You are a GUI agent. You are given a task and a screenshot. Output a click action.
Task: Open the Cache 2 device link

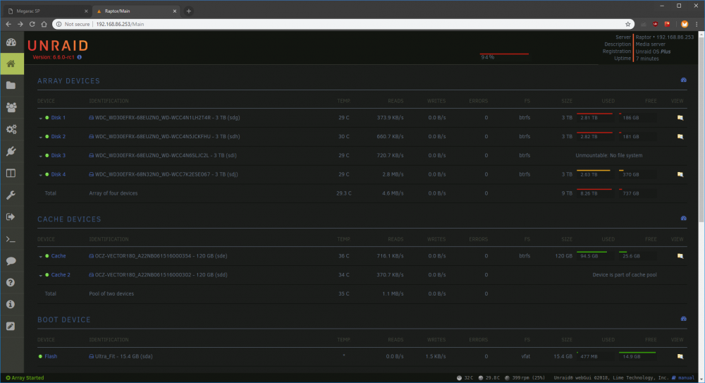(x=61, y=275)
